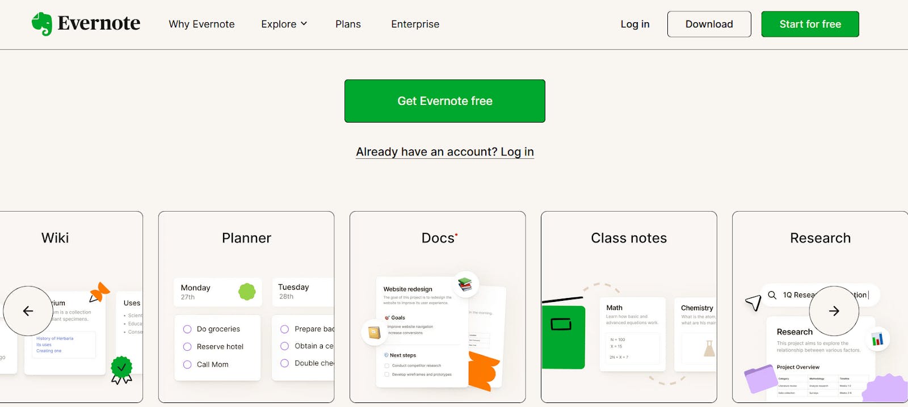The image size is (908, 407).
Task: Click the green badge icon on Wiki card
Action: click(121, 370)
